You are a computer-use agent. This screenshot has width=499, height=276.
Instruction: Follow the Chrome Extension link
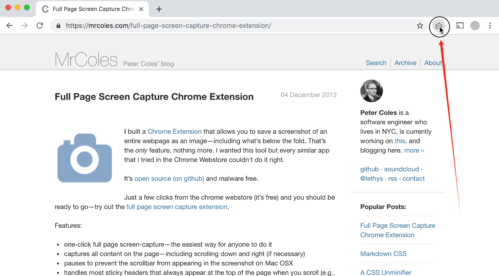pyautogui.click(x=174, y=132)
